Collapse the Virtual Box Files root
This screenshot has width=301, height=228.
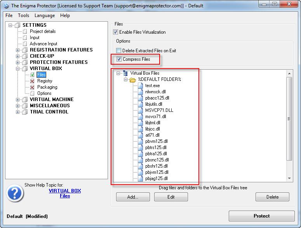(118, 73)
